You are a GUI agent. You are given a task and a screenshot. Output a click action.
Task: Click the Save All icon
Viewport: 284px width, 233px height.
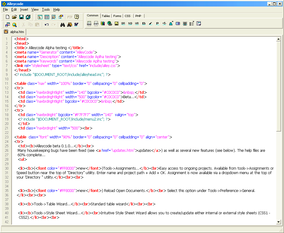point(28,17)
